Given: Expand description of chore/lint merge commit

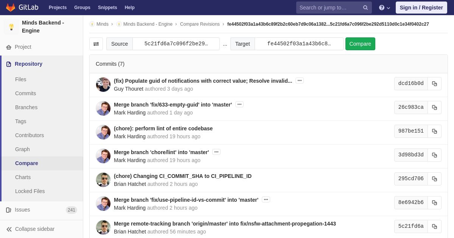Looking at the screenshot, I should coord(216,152).
